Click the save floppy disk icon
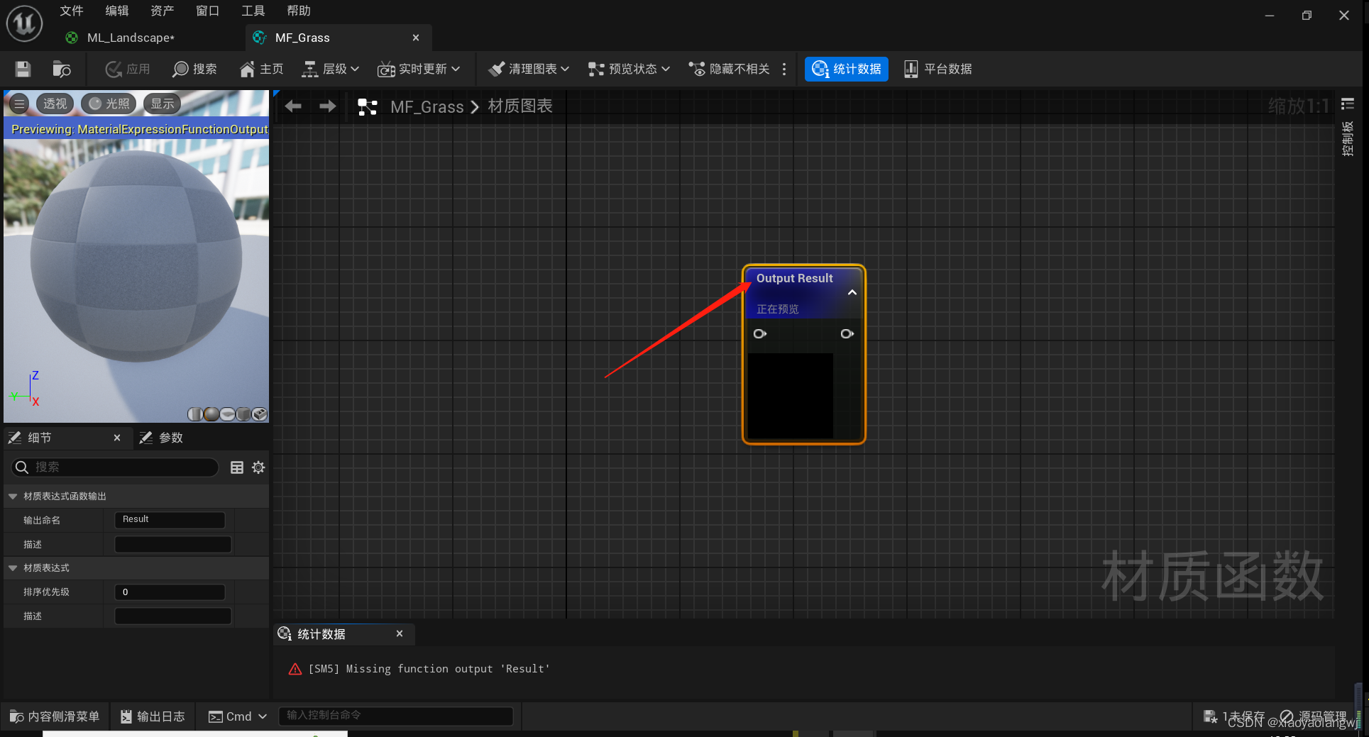Screen dimensions: 1369x737 (x=23, y=69)
